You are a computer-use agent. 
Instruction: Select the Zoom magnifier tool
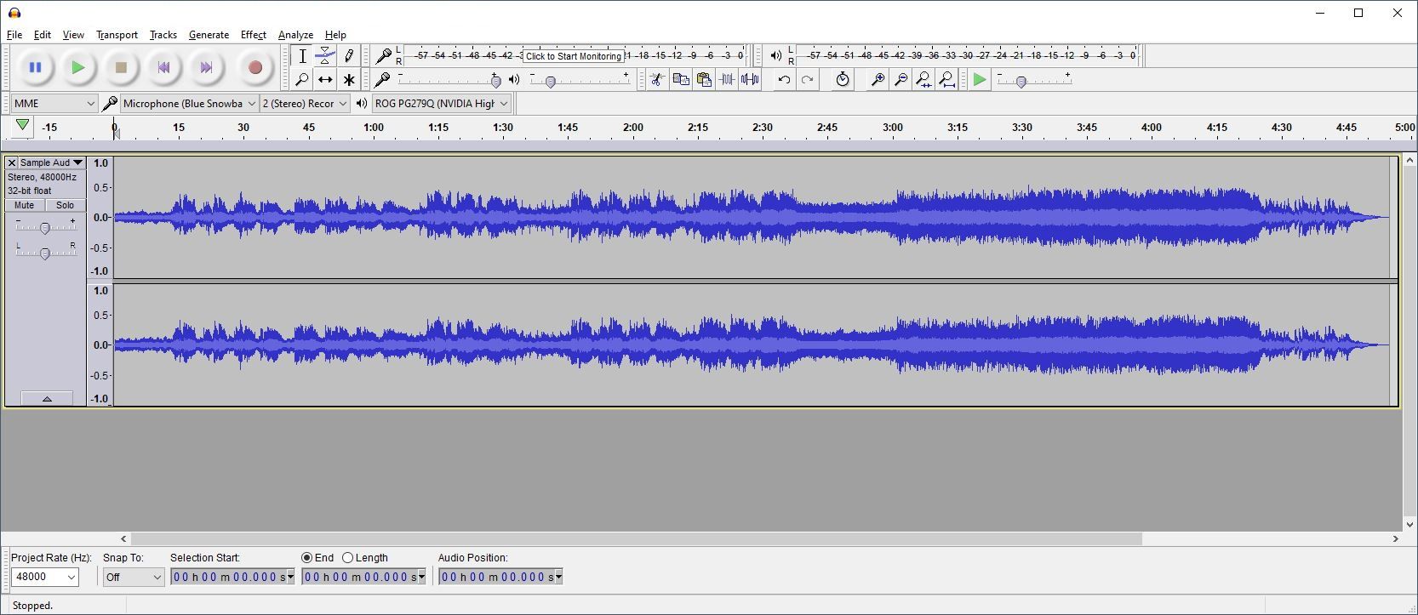pos(302,79)
